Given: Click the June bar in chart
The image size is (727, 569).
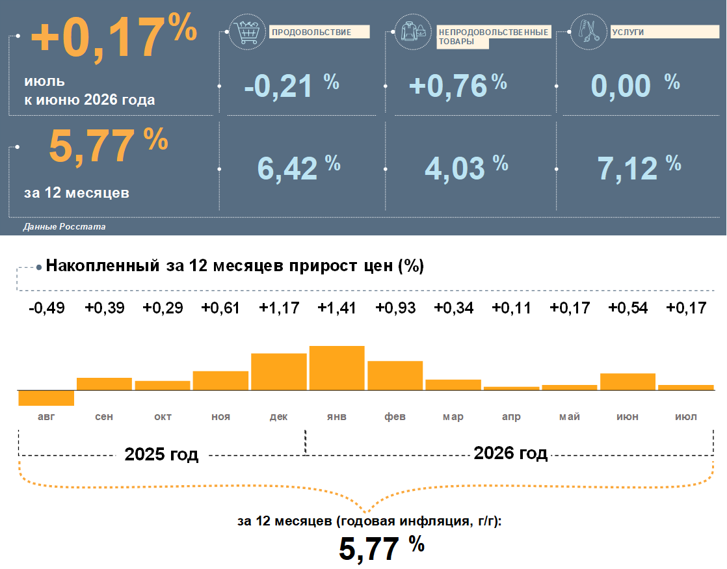Looking at the screenshot, I should tap(628, 382).
